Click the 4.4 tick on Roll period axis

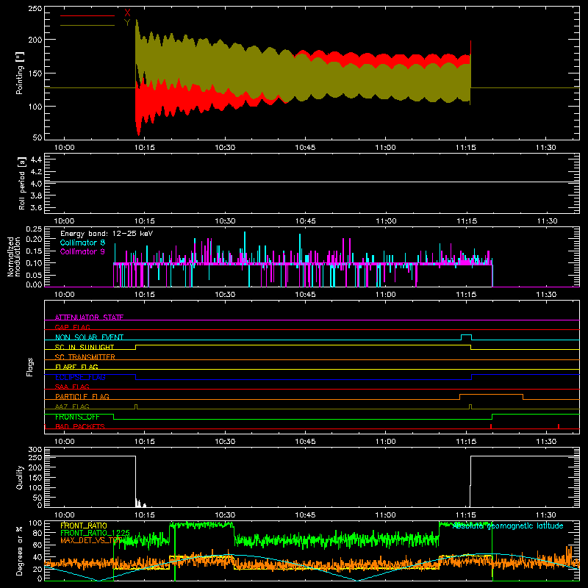(36, 159)
